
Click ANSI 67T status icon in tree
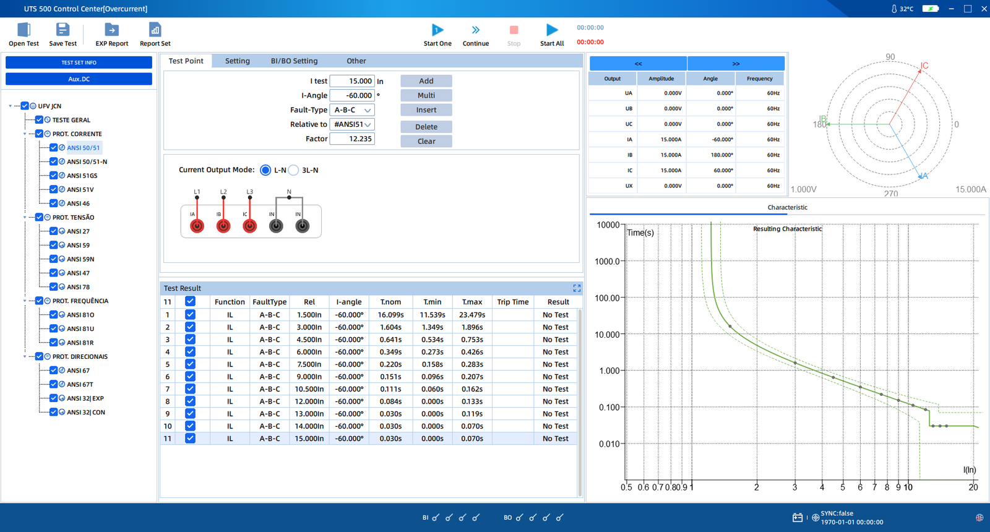62,385
